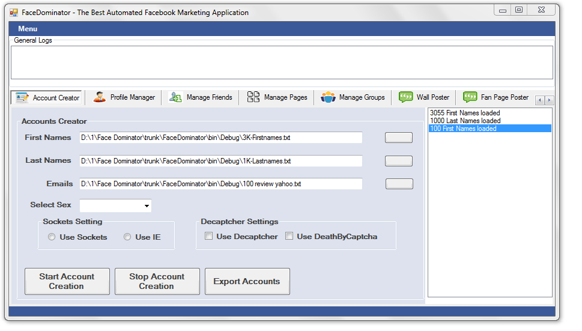Viewport: 582px width, 331px height.
Task: Click in the Emails file path field
Action: pos(221,184)
